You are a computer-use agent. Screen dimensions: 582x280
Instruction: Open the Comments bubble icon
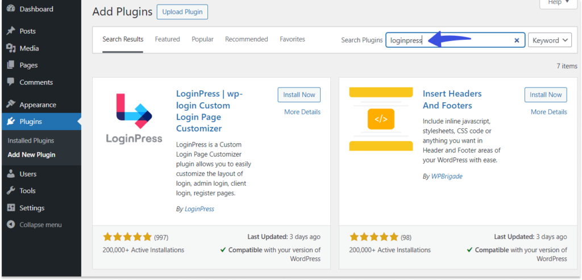[11, 82]
